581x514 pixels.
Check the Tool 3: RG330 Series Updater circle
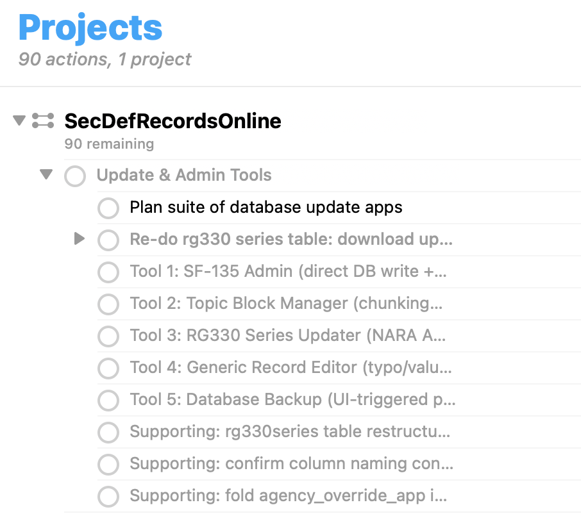coord(108,336)
